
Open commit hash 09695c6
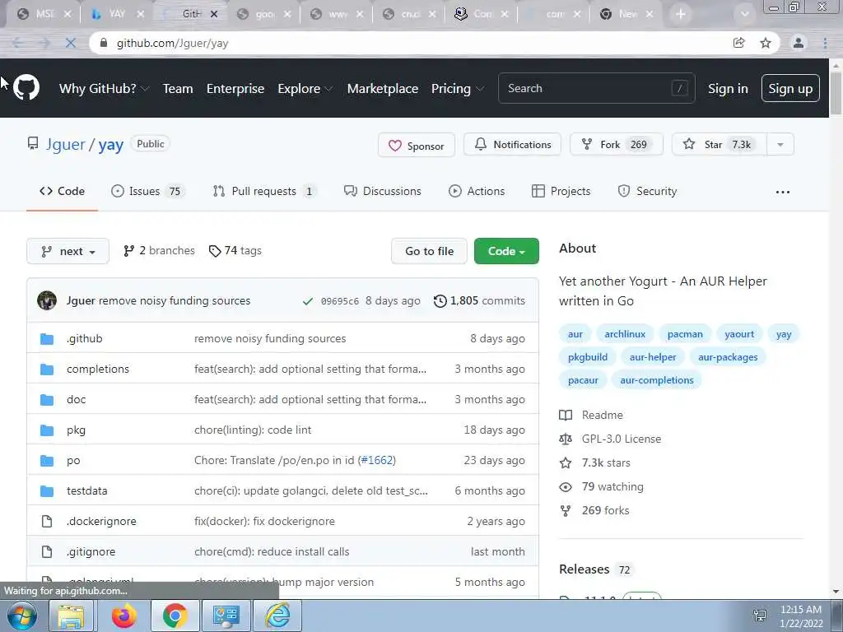(x=340, y=301)
